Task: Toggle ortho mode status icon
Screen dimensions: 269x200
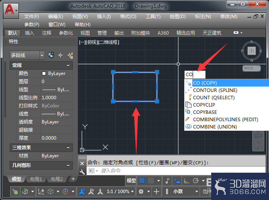Action: 187,181
